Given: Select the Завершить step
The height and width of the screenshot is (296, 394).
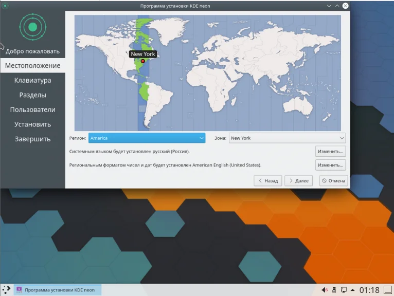Looking at the screenshot, I should click(x=33, y=139).
